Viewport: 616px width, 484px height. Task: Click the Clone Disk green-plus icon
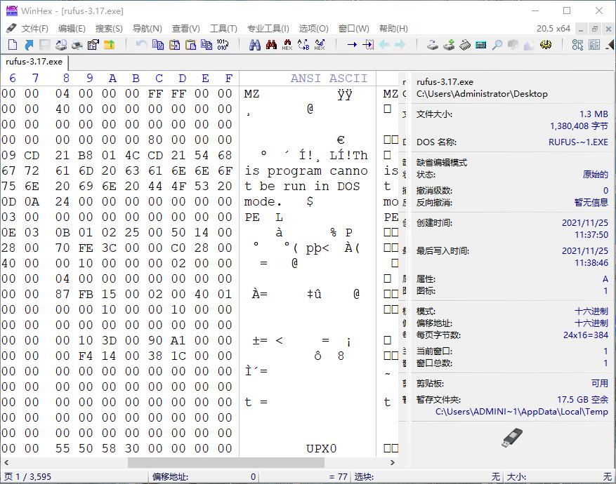tap(449, 45)
